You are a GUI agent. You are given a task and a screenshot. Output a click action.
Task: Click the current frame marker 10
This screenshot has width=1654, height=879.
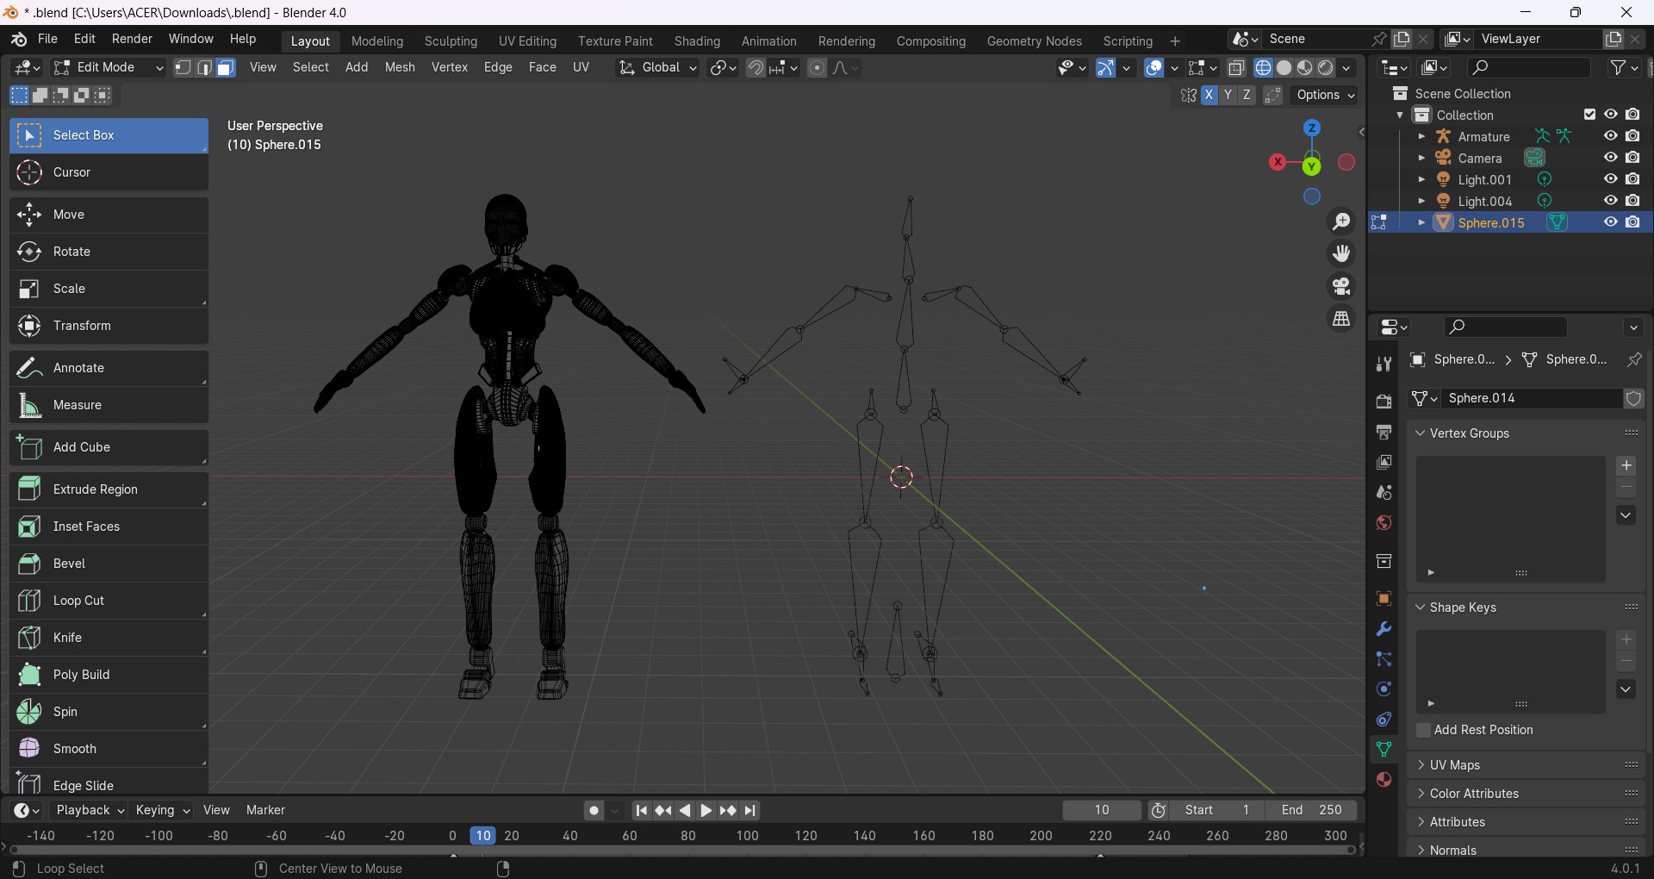(x=482, y=836)
